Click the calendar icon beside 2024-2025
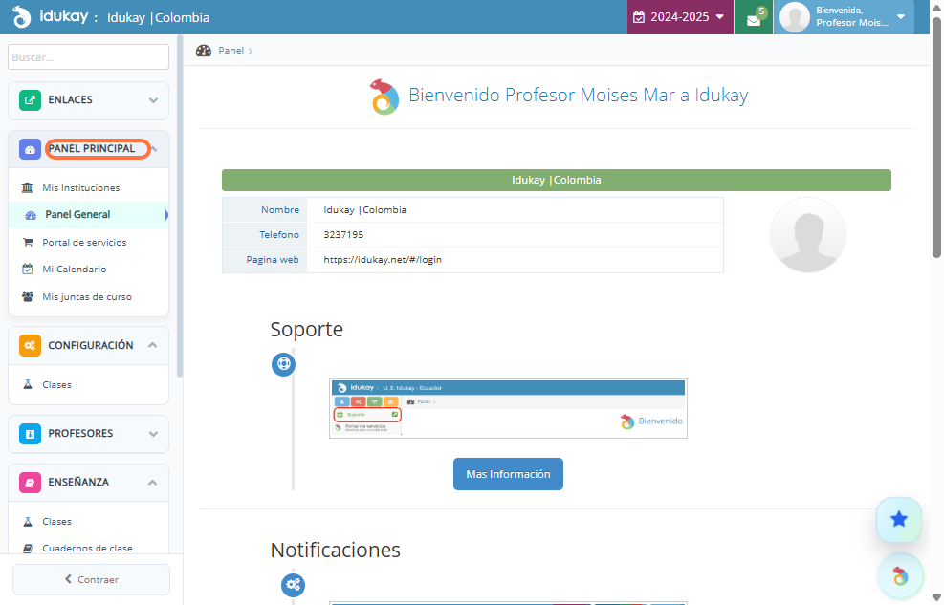The height and width of the screenshot is (605, 944). click(639, 17)
